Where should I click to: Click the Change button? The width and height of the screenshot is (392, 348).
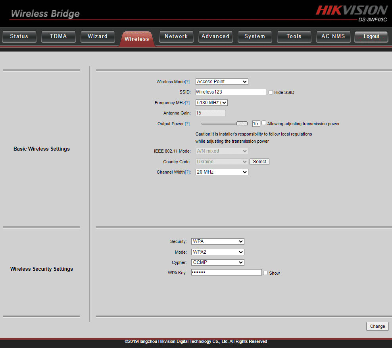click(x=377, y=326)
